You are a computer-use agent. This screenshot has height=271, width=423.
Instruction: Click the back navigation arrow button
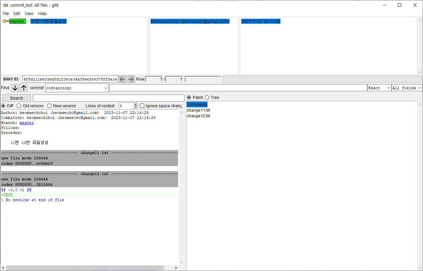(122, 79)
